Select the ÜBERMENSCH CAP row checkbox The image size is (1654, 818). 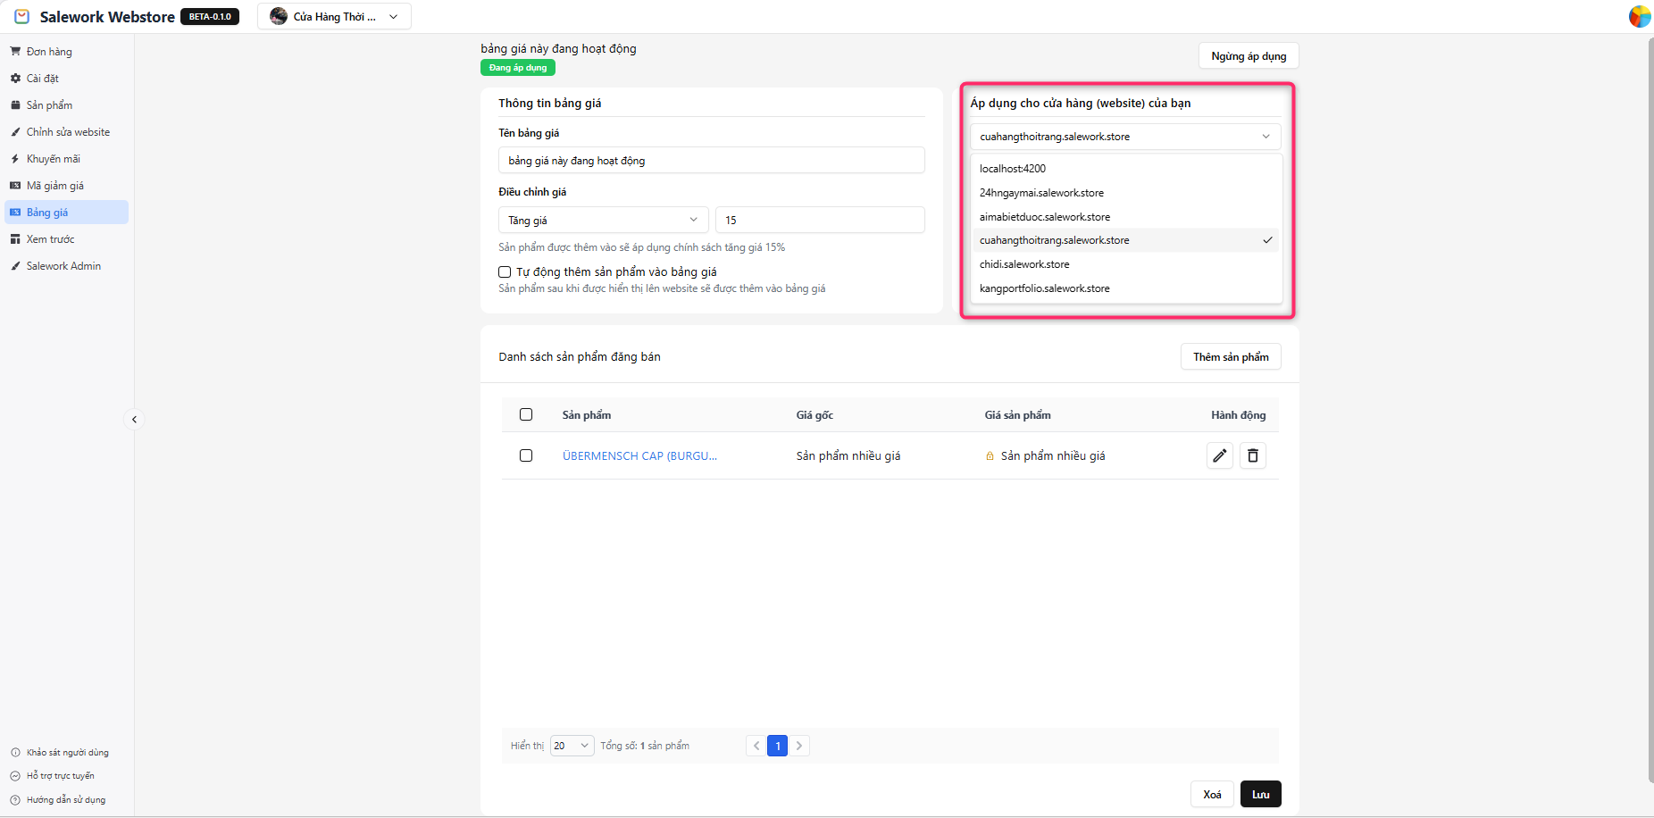pyautogui.click(x=526, y=455)
